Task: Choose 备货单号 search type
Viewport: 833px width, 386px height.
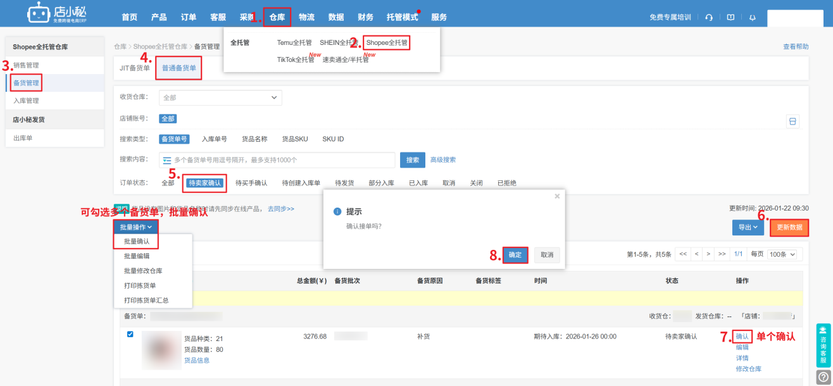Action: pos(174,139)
